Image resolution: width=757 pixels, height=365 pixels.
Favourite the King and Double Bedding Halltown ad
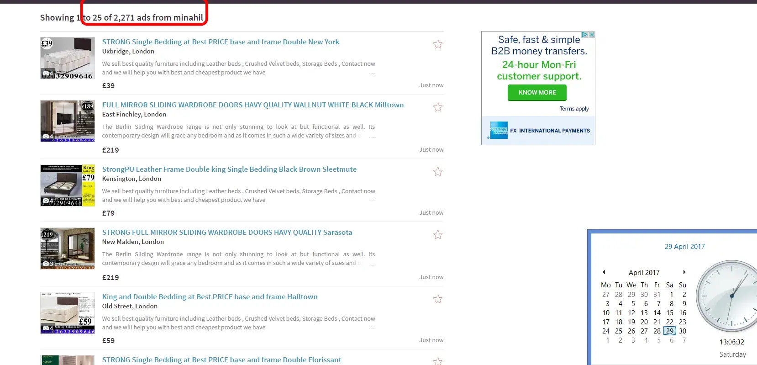(438, 299)
